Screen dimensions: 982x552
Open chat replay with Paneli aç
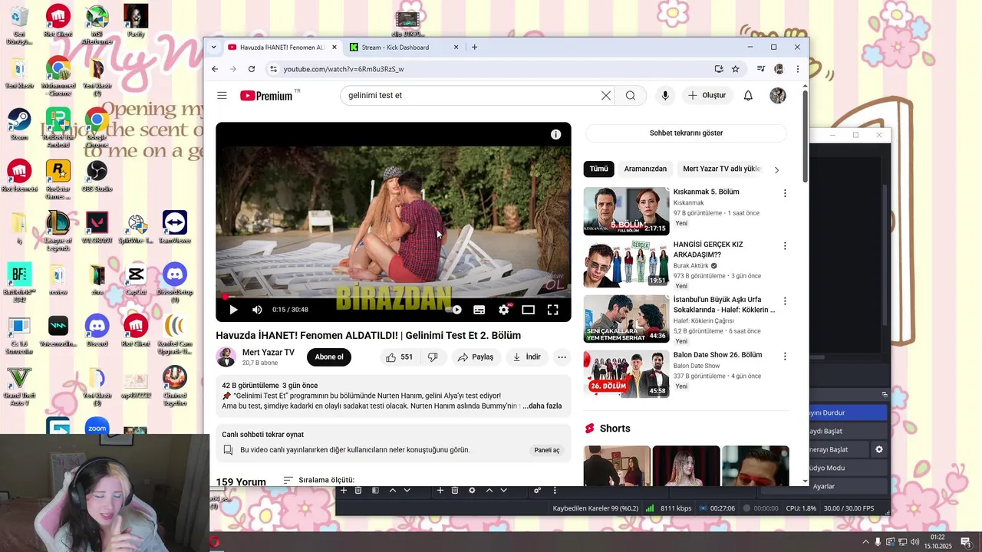point(547,450)
